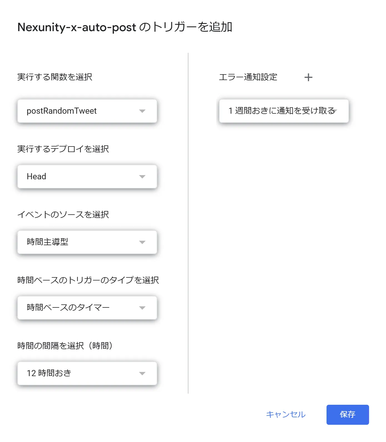The height and width of the screenshot is (442, 386).
Task: Click the 時間主導型 event source field
Action: point(87,242)
